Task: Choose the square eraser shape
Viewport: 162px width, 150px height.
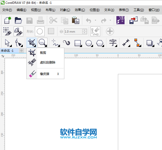Action: pos(51,31)
